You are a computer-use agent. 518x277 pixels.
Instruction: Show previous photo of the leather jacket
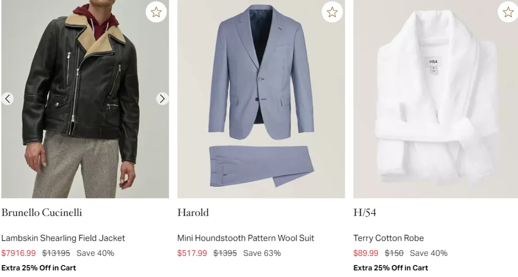tap(7, 99)
